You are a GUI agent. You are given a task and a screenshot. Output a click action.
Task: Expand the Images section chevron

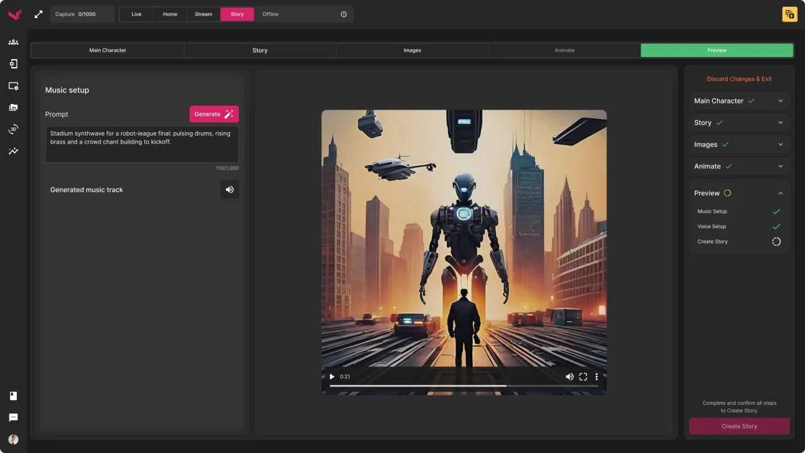click(781, 144)
